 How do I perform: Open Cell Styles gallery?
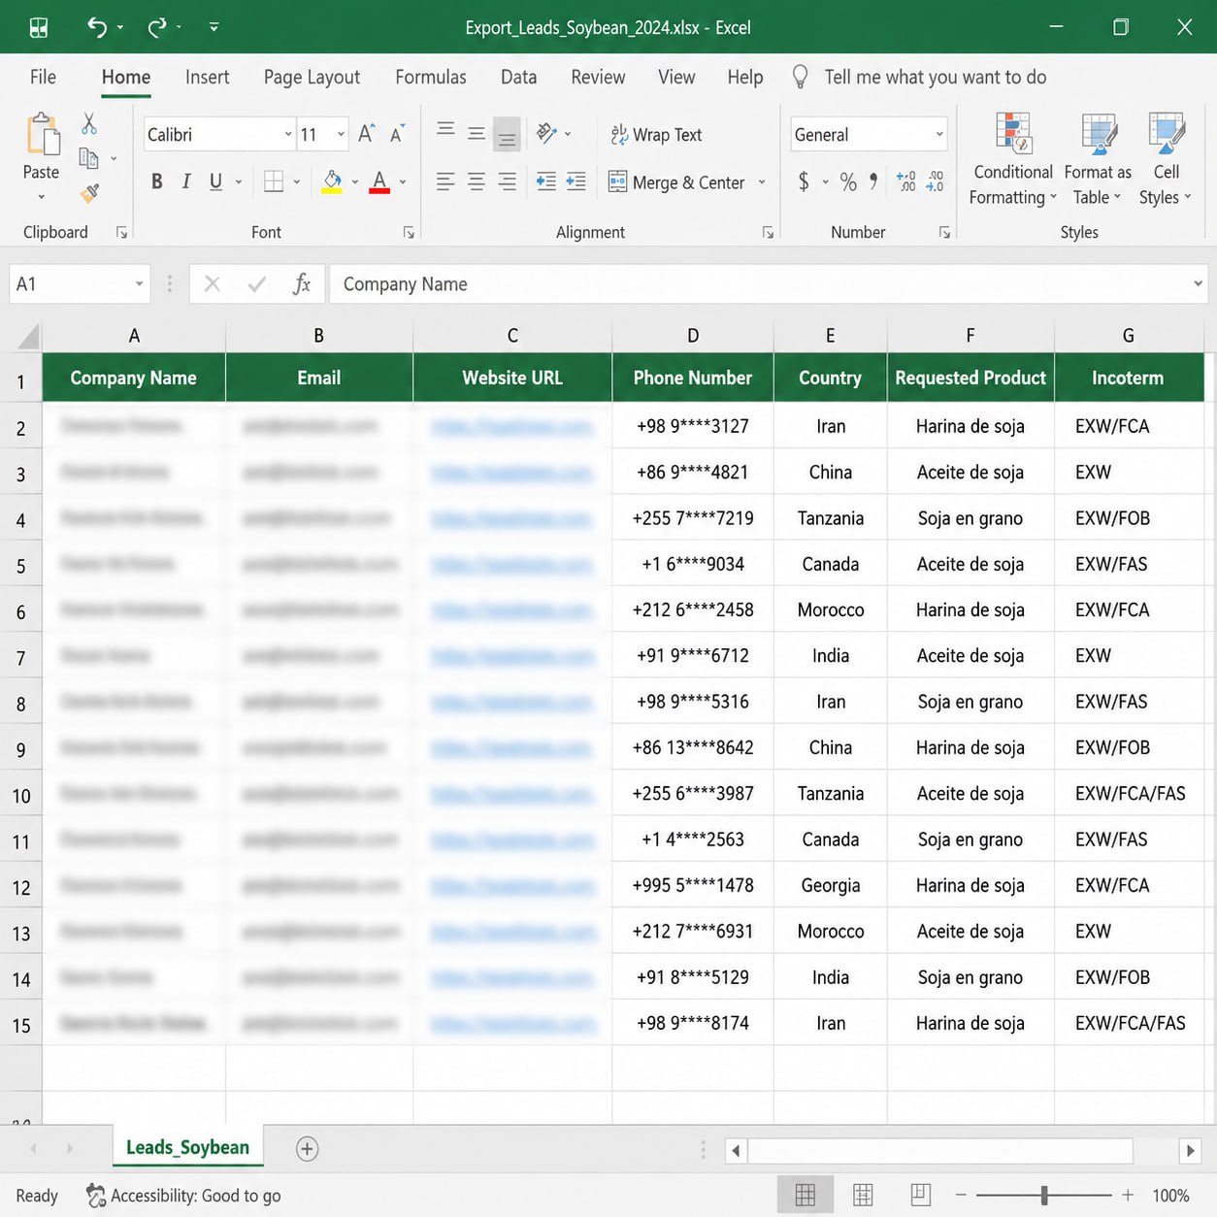[x=1166, y=160]
